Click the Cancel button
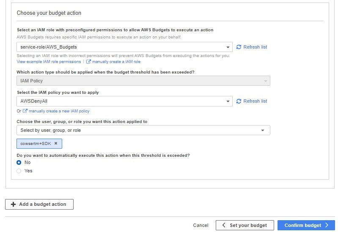Image resolution: width=338 pixels, height=232 pixels. point(201,225)
